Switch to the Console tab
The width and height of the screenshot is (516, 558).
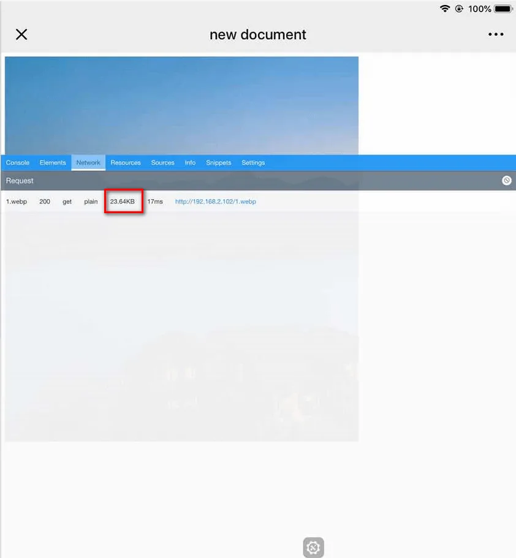pos(17,163)
